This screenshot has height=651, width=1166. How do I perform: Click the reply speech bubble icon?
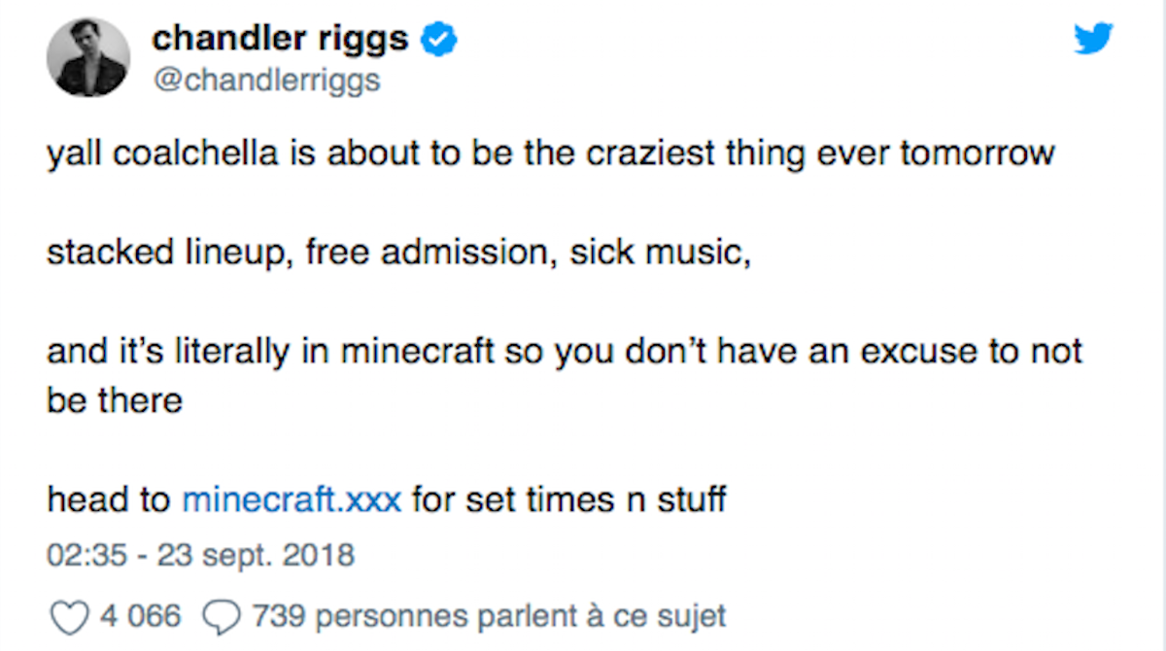[221, 616]
